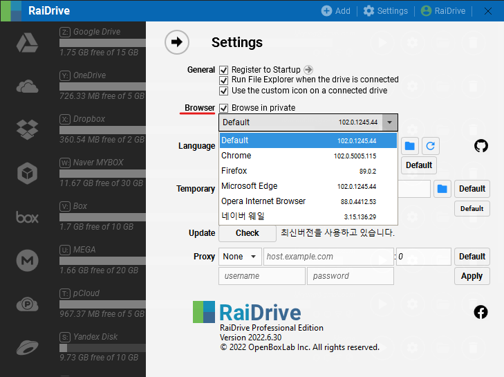Viewport: 504px width, 377px height.
Task: Click the Apply proxy button
Action: click(472, 276)
